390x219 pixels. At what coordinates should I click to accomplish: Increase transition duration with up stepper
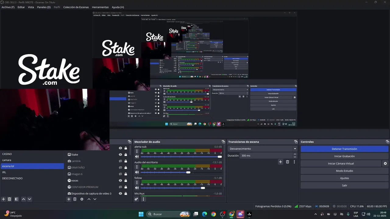tap(295, 154)
